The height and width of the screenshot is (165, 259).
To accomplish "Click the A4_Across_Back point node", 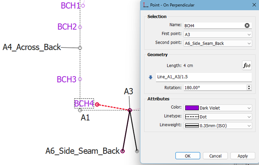I will (80, 47).
